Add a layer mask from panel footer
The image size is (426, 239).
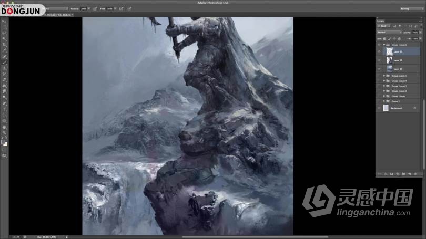pyautogui.click(x=391, y=174)
